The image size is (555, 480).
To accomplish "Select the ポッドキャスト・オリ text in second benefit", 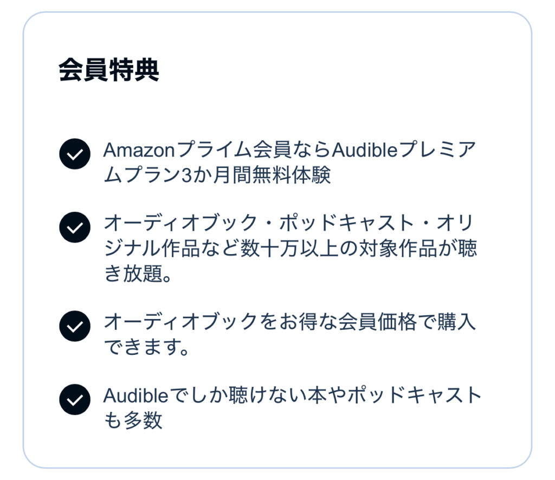I will [x=377, y=223].
